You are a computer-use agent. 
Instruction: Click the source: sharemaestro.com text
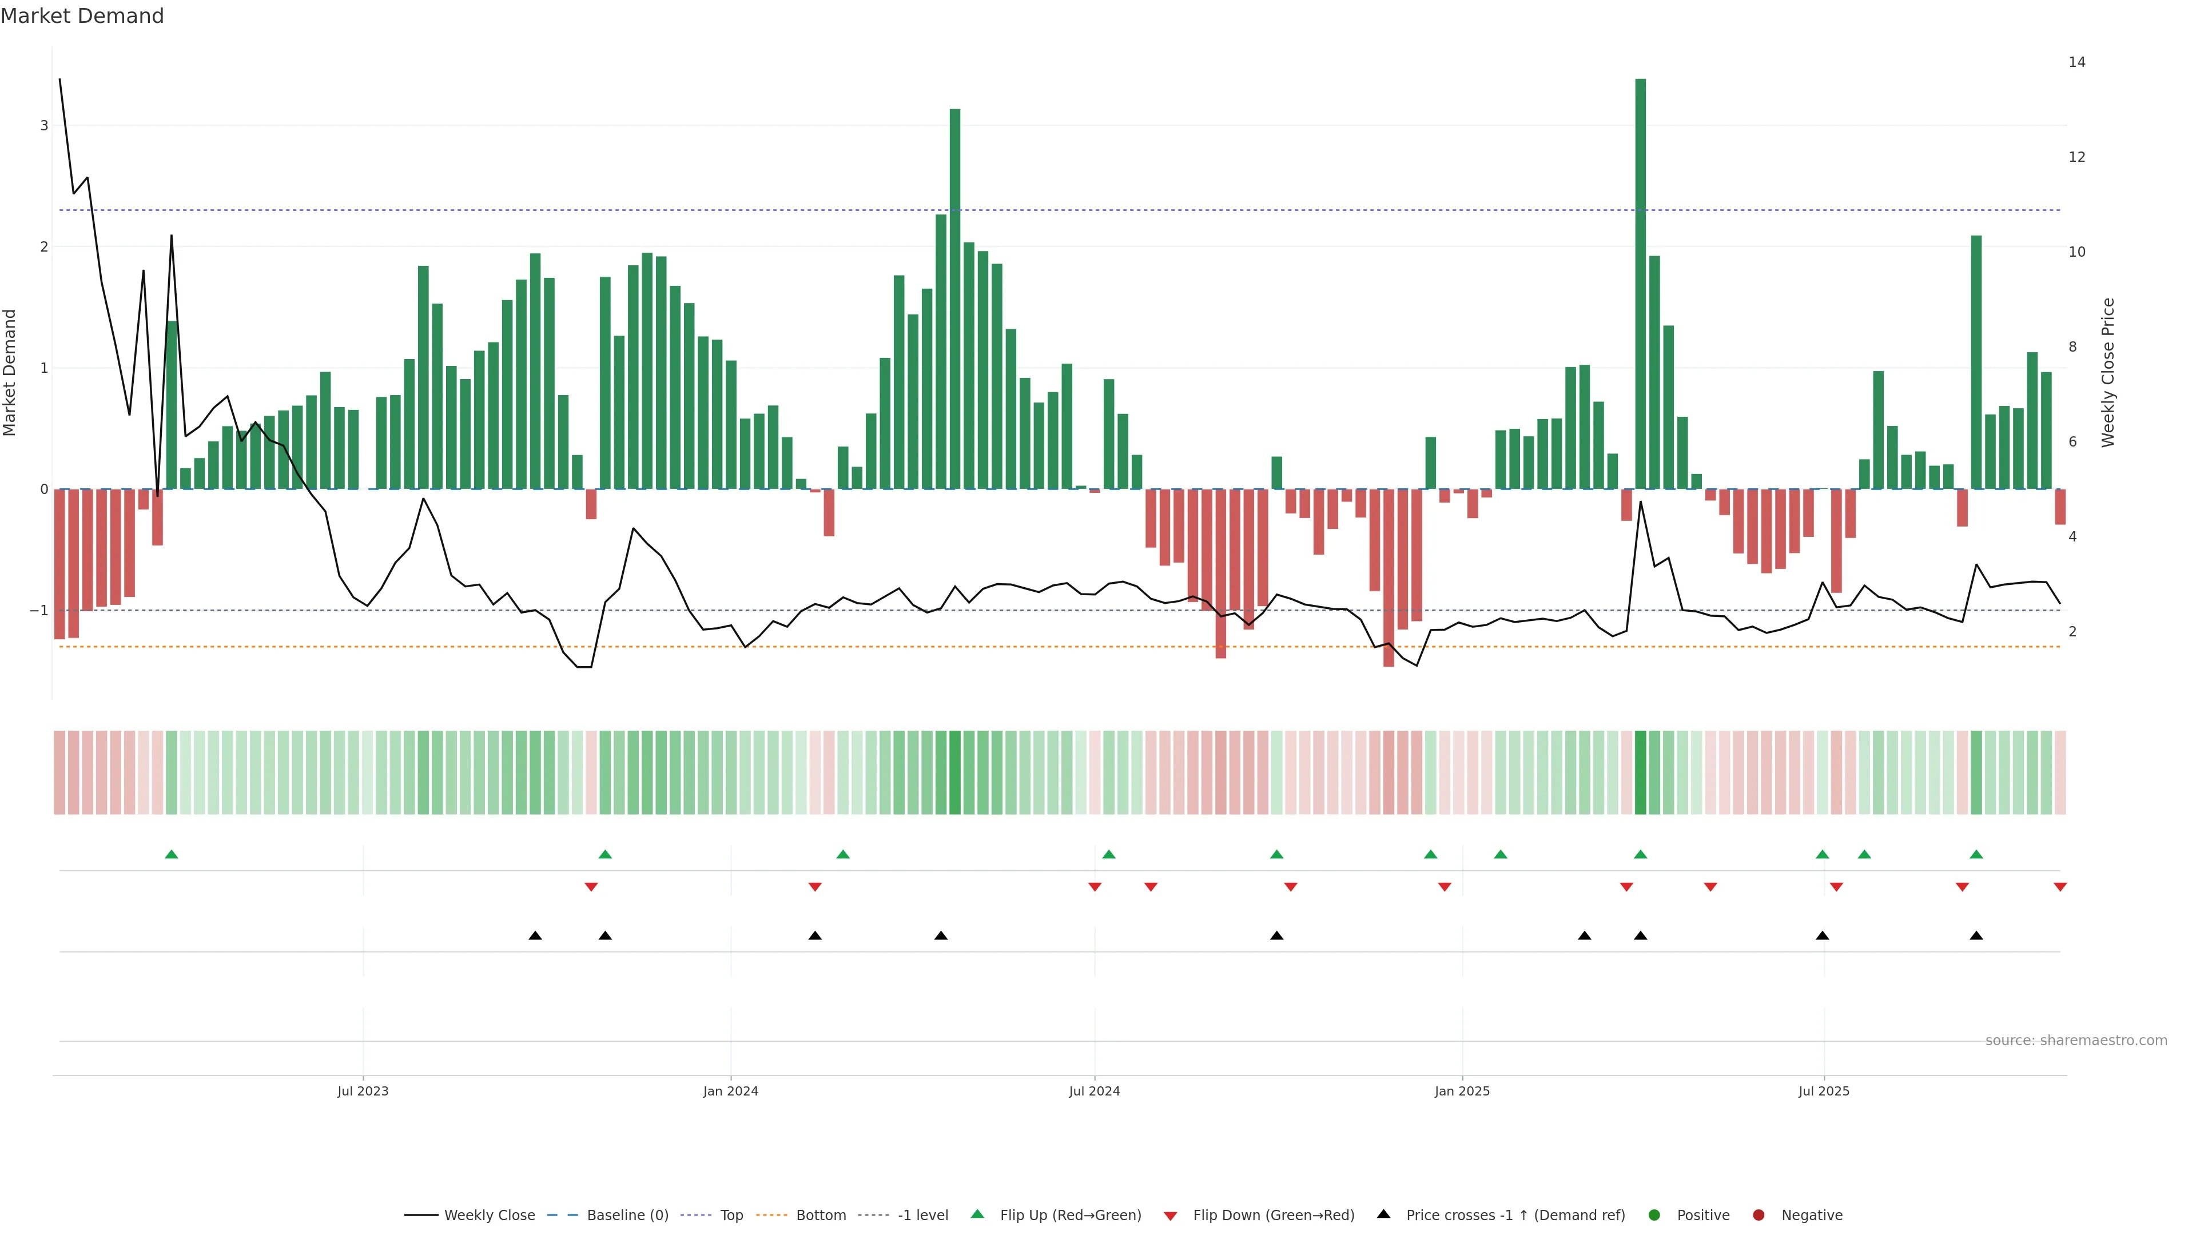point(2076,1040)
